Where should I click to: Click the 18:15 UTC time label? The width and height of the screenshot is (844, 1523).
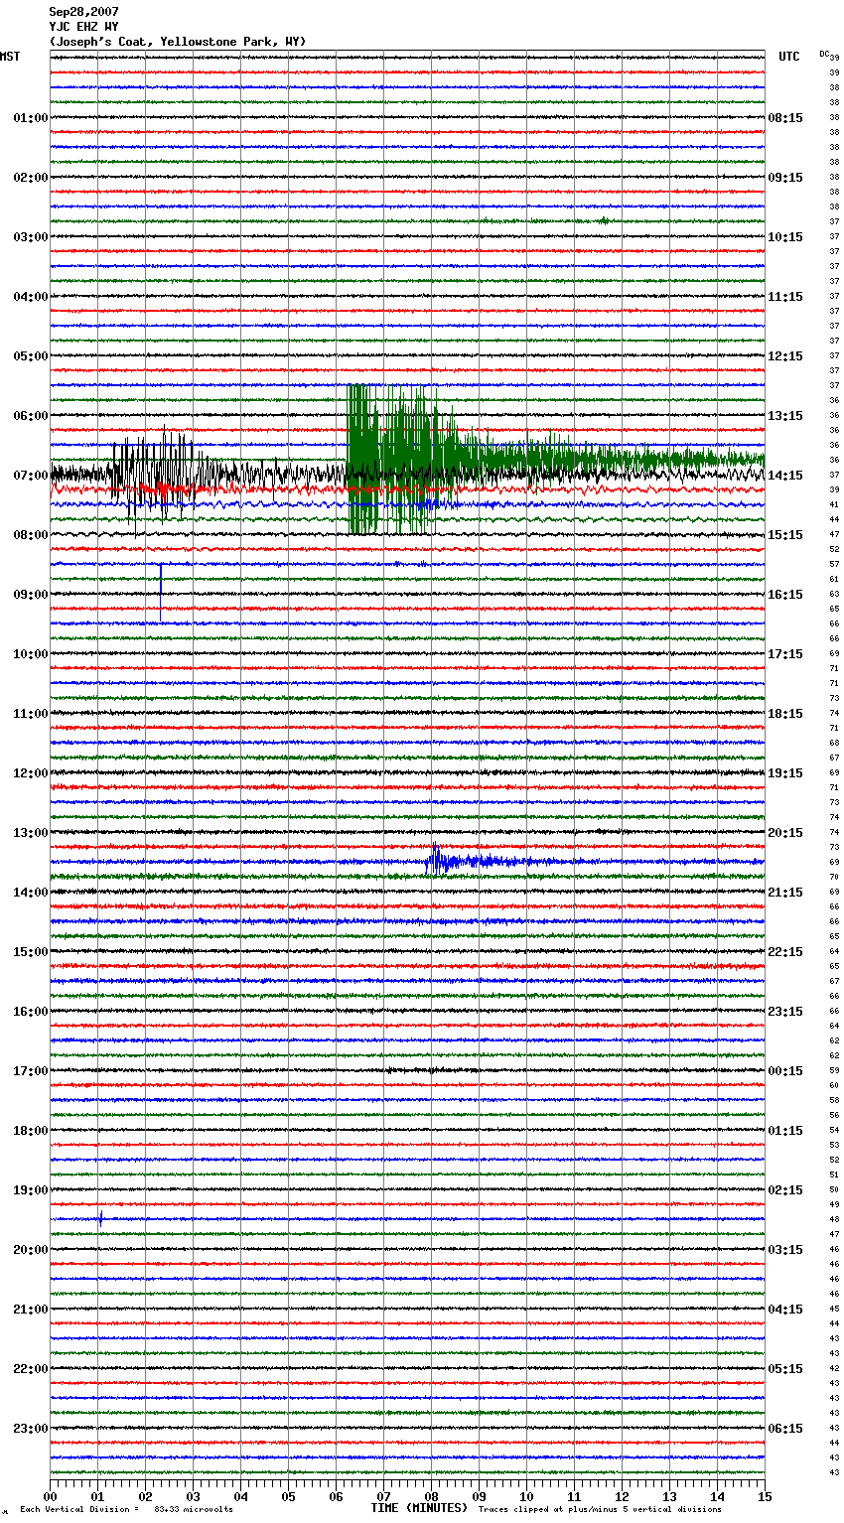pyautogui.click(x=785, y=714)
